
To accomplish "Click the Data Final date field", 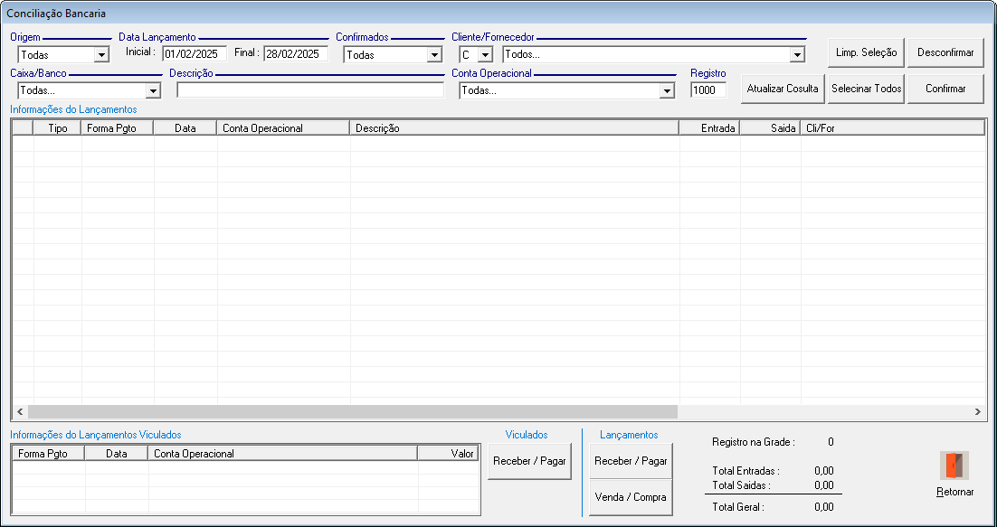I will [295, 54].
